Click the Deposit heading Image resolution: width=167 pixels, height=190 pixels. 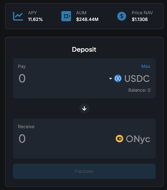pos(84,49)
